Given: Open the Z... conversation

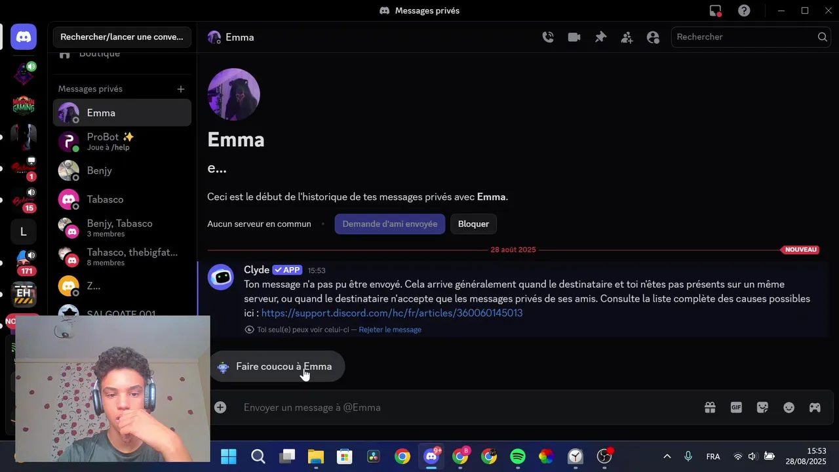Looking at the screenshot, I should 122,286.
